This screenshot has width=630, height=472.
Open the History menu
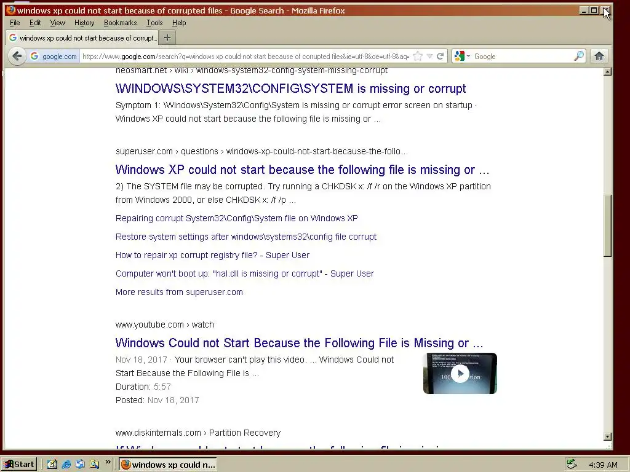coord(84,23)
